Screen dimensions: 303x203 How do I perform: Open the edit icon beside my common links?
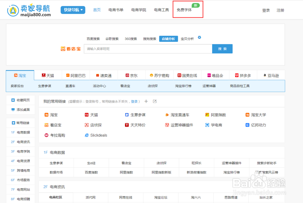[155, 101]
